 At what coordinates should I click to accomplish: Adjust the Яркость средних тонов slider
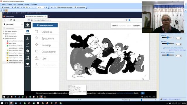[x=168, y=55]
